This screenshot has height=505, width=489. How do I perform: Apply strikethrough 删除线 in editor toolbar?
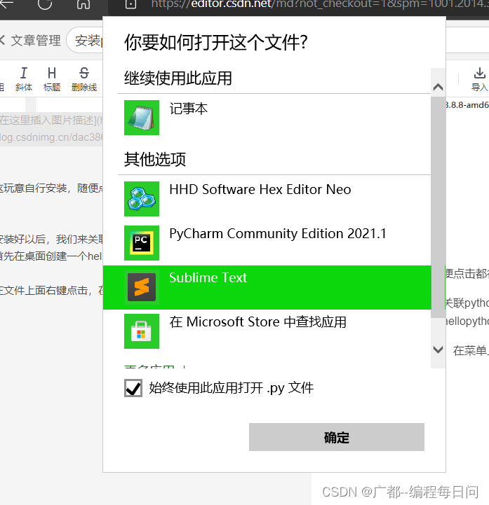pyautogui.click(x=84, y=79)
